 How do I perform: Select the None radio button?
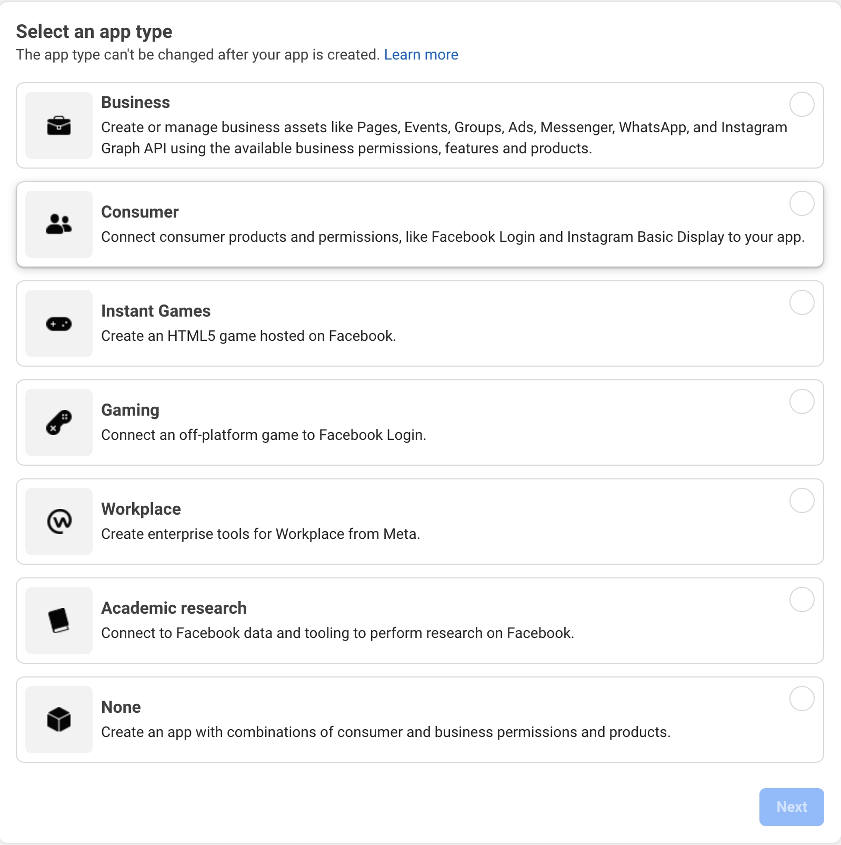coord(802,699)
